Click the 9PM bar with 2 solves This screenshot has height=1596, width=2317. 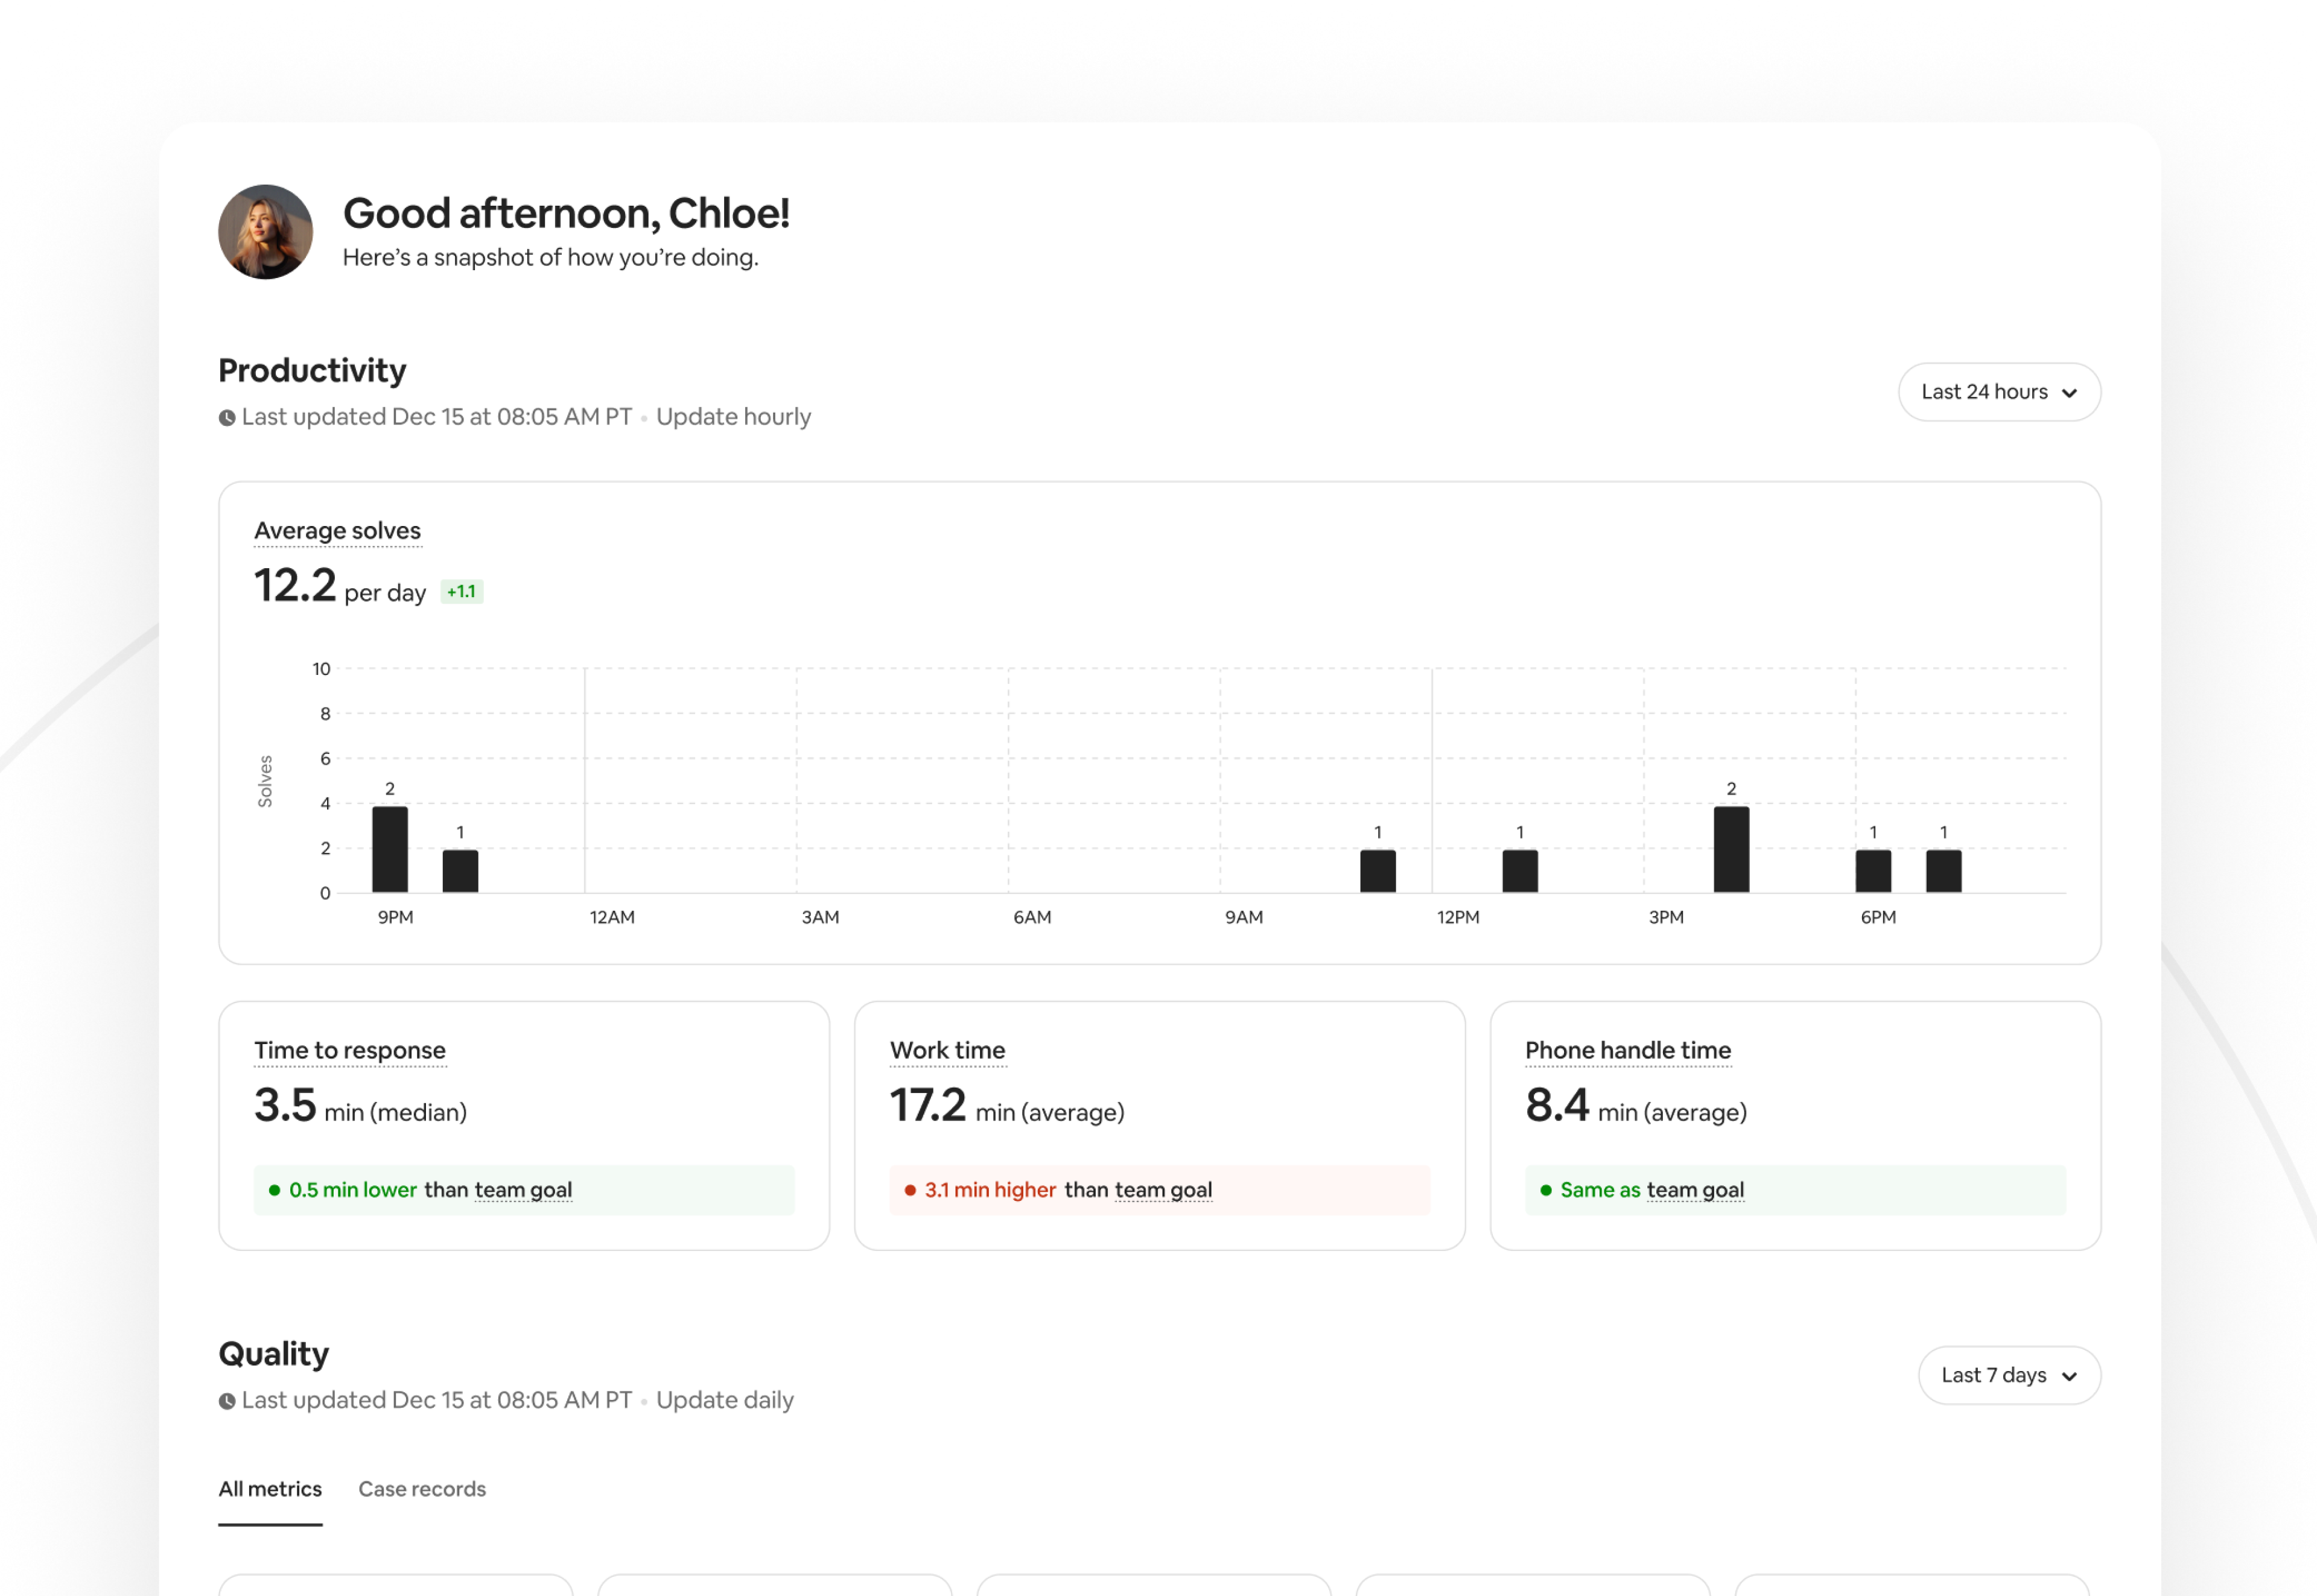point(390,849)
